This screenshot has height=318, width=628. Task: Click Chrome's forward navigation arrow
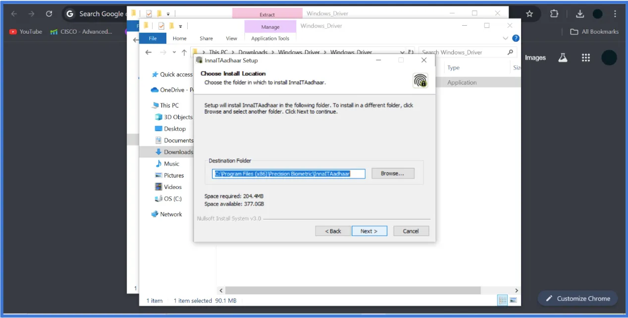31,14
